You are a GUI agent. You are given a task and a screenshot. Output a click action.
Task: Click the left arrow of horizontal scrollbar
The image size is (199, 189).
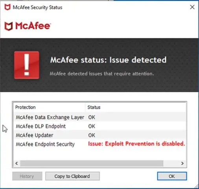click(x=17, y=163)
